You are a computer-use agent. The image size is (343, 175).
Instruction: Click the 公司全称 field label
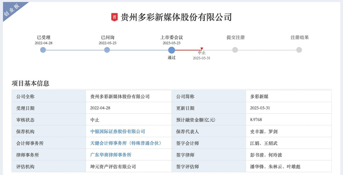(25, 96)
